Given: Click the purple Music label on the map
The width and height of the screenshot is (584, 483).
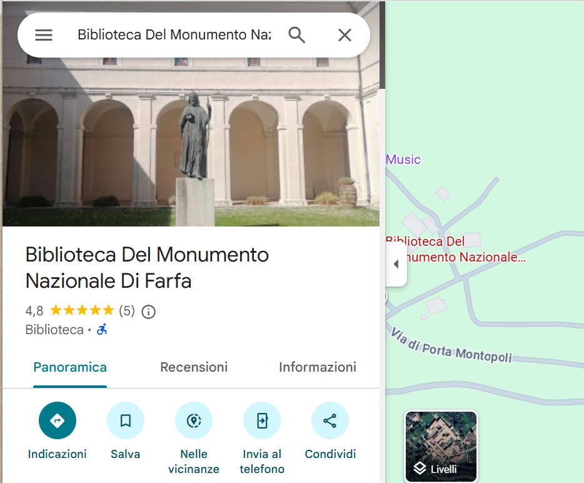Looking at the screenshot, I should (x=403, y=160).
